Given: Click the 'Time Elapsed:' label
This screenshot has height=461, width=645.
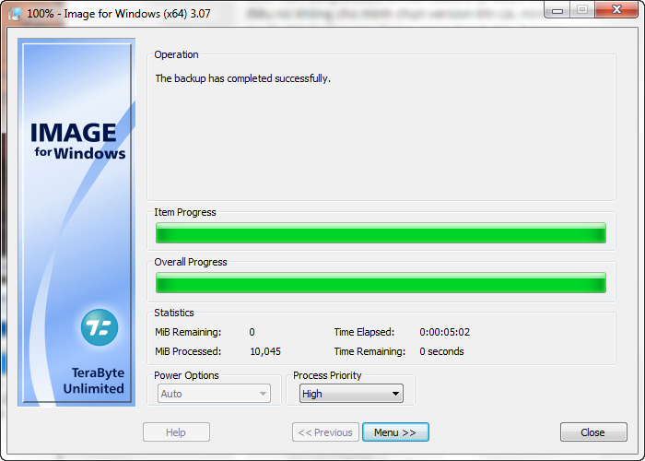Looking at the screenshot, I should [364, 332].
